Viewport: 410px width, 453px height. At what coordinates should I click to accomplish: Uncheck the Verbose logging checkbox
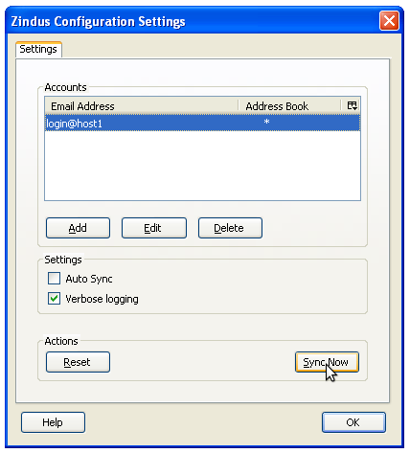click(x=54, y=299)
